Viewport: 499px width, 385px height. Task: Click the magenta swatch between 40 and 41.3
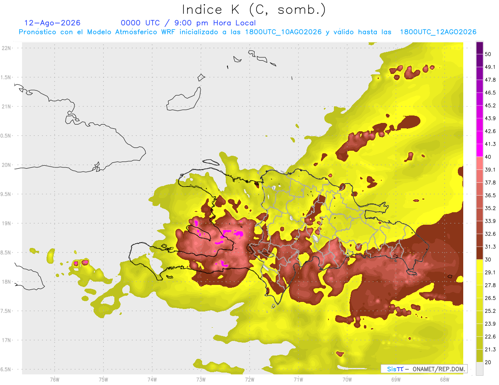(x=479, y=150)
